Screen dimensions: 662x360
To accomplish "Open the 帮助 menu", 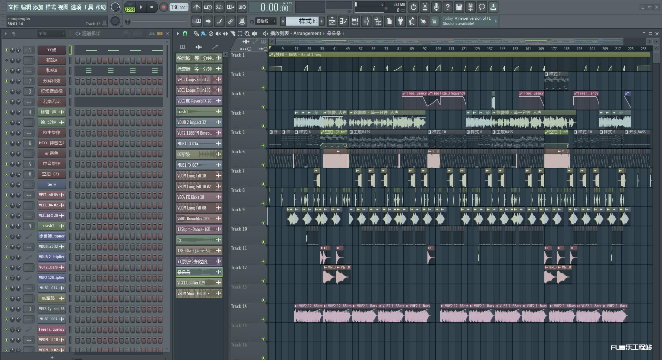I will pos(100,7).
